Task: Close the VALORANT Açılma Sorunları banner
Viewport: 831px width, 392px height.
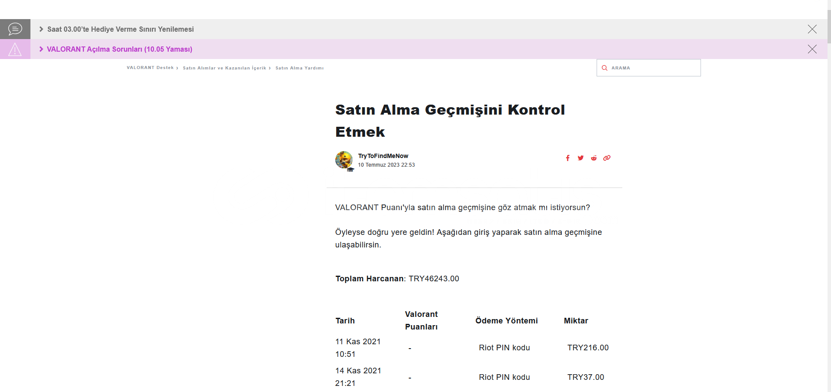Action: click(x=812, y=49)
